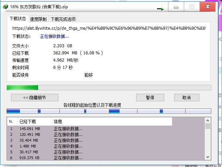
Task: Click the 剩余时间 label
Action: [x=21, y=67]
